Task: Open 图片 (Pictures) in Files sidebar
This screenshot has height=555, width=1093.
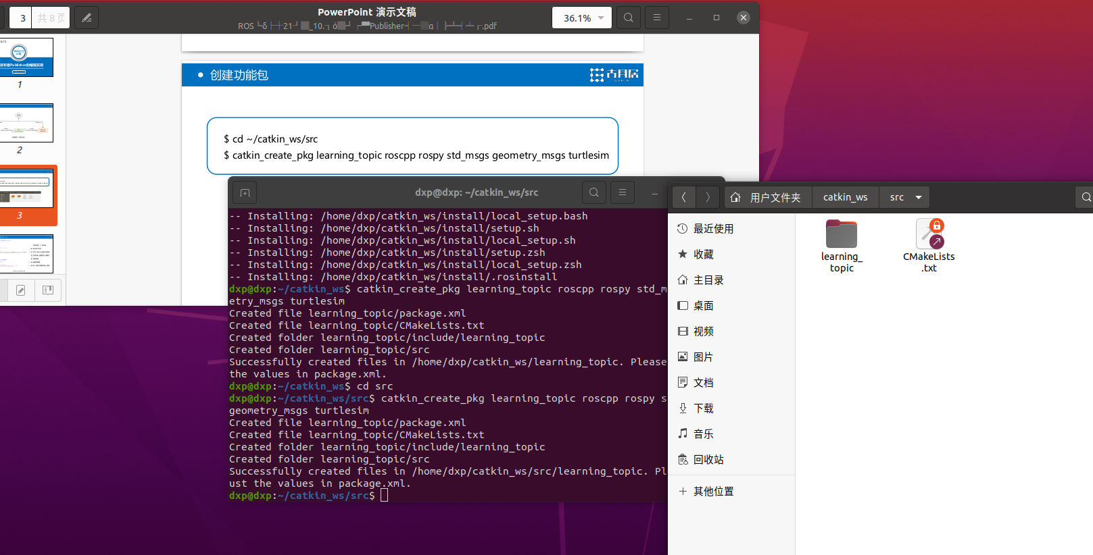Action: coord(731,357)
